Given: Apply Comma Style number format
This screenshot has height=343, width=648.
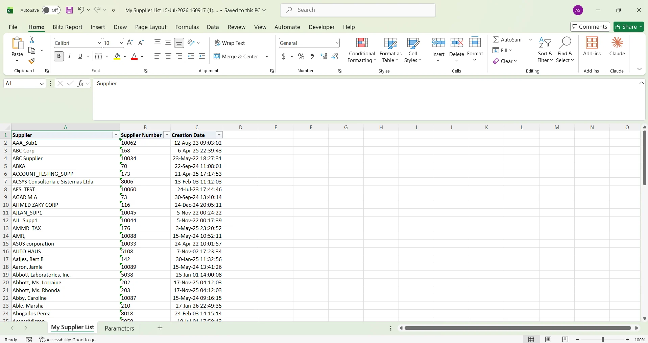Looking at the screenshot, I should (312, 56).
